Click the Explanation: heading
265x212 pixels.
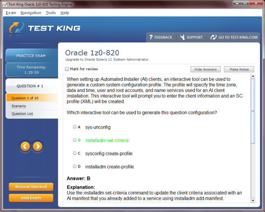pyautogui.click(x=81, y=187)
